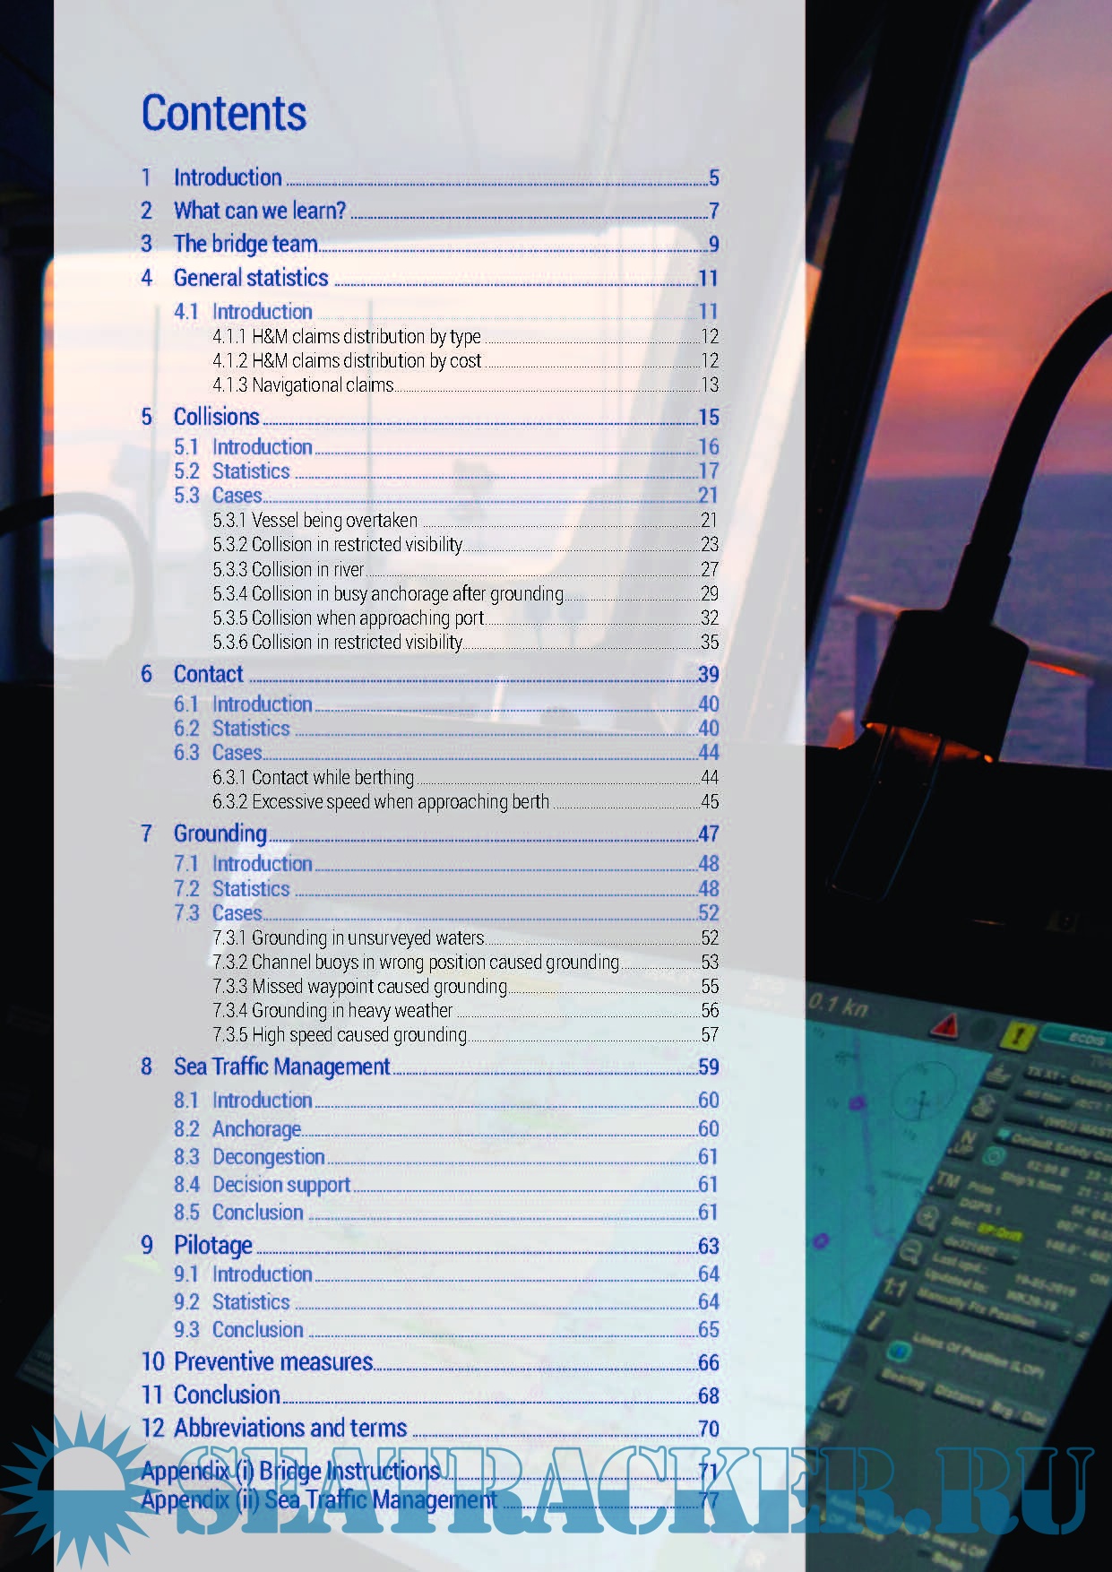This screenshot has width=1112, height=1572.
Task: Go to 'What can we learn?' chapter
Action: click(x=259, y=211)
